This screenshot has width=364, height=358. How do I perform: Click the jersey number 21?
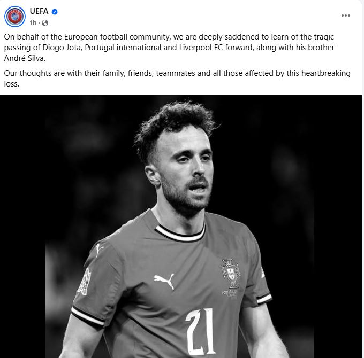[x=201, y=332]
